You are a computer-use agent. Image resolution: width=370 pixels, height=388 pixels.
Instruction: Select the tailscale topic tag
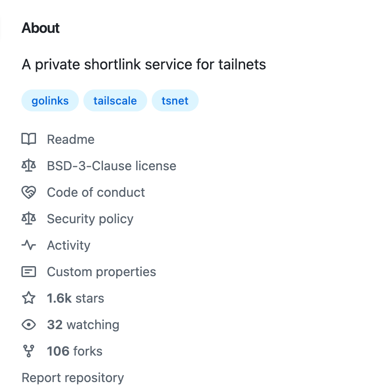115,100
